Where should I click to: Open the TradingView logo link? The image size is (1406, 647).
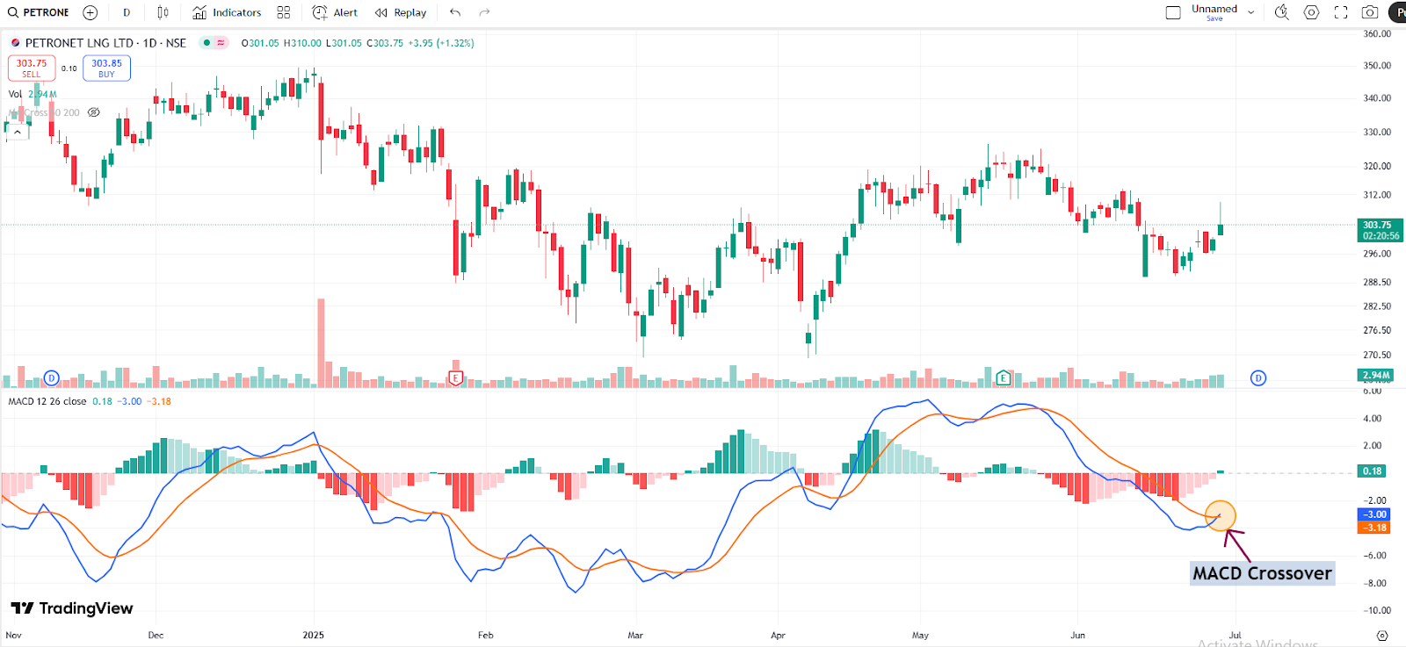coord(72,608)
